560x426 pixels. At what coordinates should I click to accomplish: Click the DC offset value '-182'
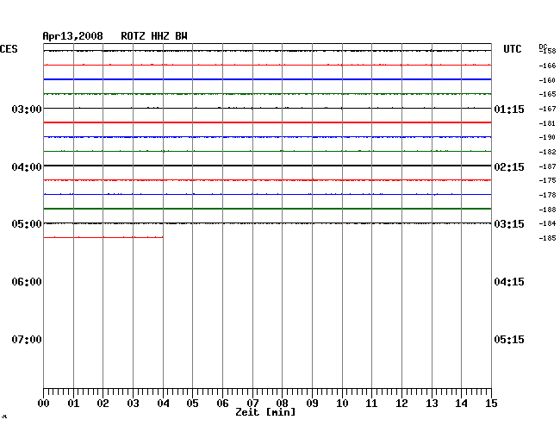[x=547, y=152]
